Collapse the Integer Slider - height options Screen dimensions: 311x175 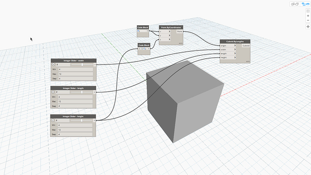(x=53, y=120)
